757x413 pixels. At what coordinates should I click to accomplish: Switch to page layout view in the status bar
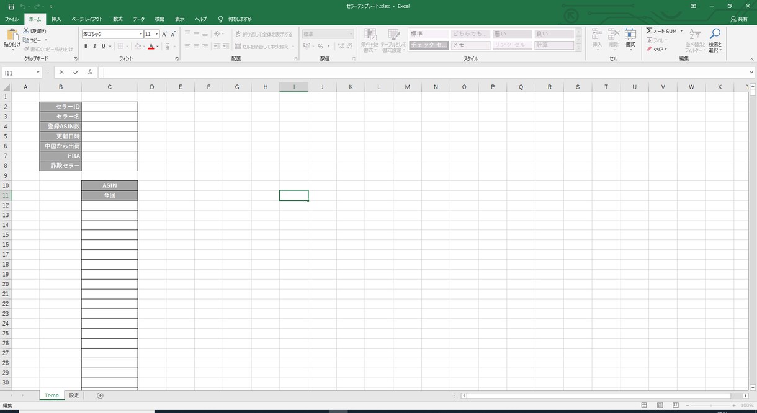[660, 406]
